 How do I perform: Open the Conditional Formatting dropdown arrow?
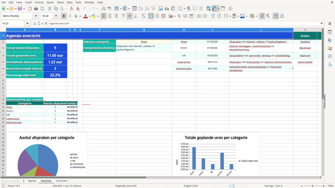point(256,16)
